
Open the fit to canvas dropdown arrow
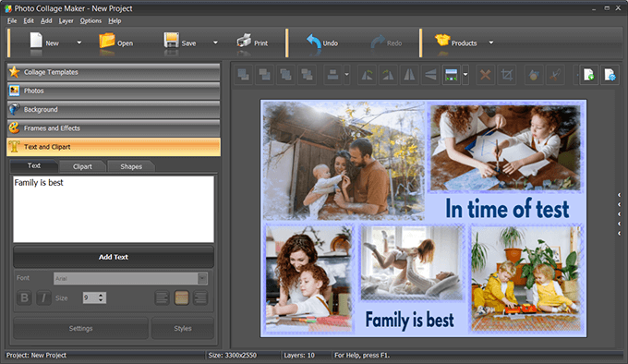pos(465,75)
